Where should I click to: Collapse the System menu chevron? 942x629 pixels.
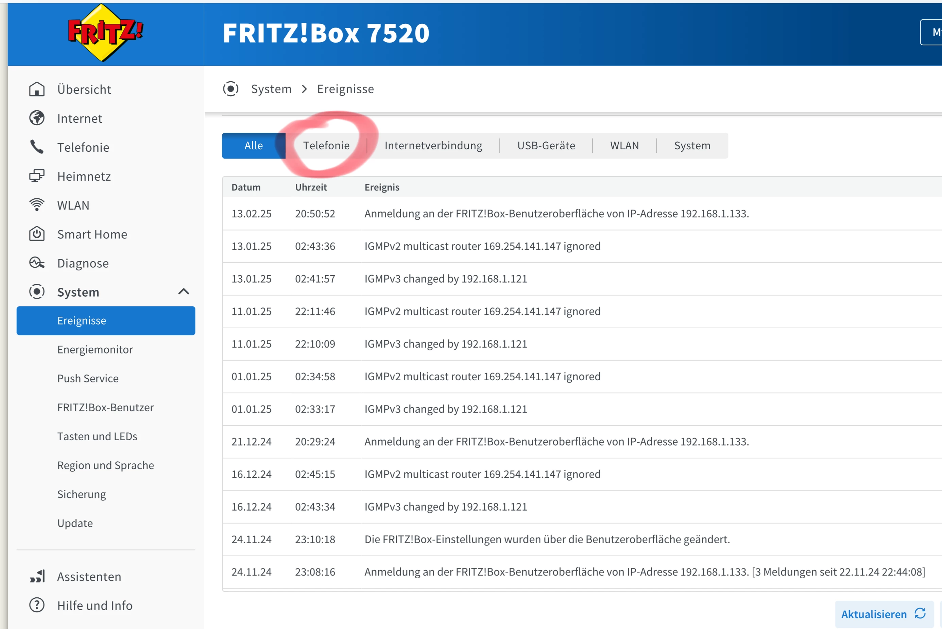coord(184,292)
